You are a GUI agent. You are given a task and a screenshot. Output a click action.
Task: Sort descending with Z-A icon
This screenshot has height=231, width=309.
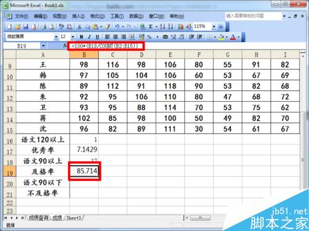(171, 26)
